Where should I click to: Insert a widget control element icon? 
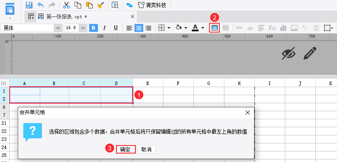tap(239, 28)
